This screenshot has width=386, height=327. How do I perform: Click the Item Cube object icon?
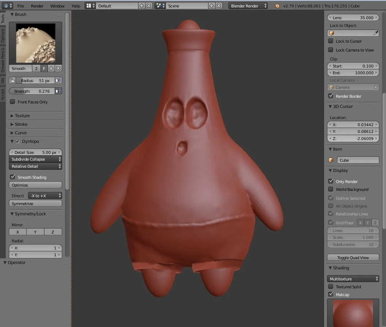coord(331,160)
